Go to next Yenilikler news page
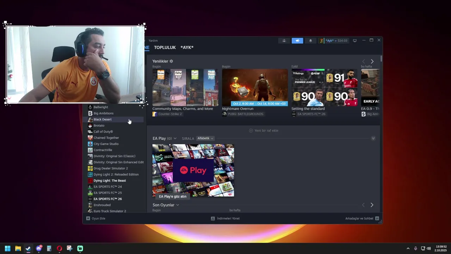 pyautogui.click(x=372, y=61)
